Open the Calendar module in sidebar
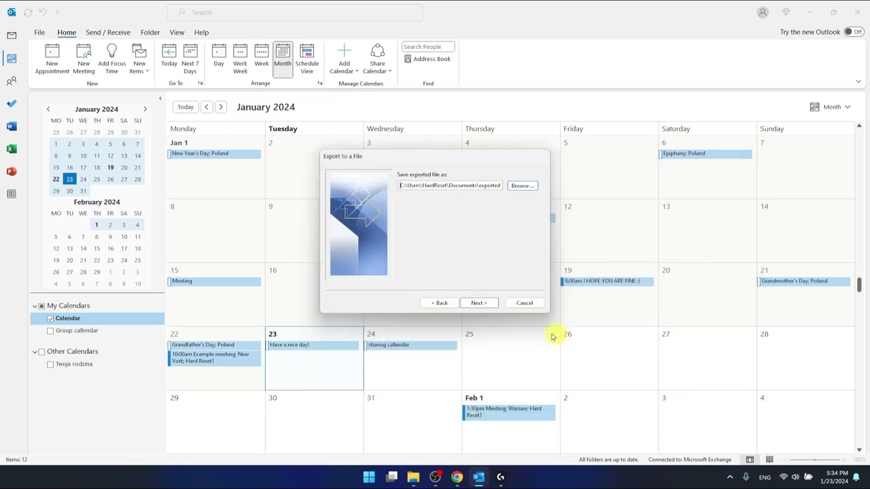Screen dimensions: 870x489 [x=12, y=58]
